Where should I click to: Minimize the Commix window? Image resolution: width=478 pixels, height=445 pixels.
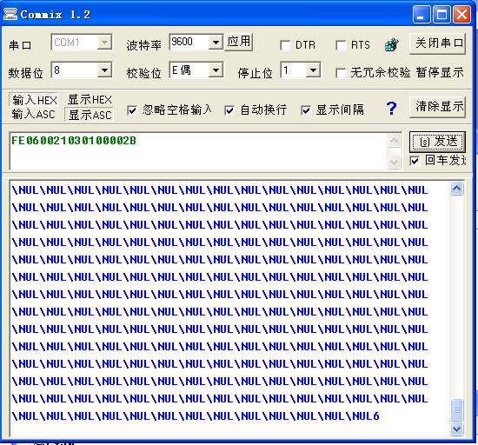(x=421, y=14)
